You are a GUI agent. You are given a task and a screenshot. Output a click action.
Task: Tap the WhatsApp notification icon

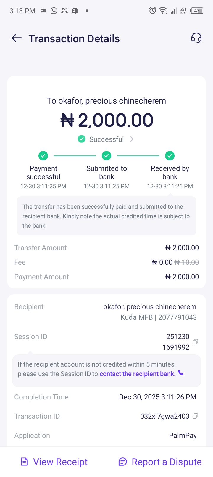(54, 11)
